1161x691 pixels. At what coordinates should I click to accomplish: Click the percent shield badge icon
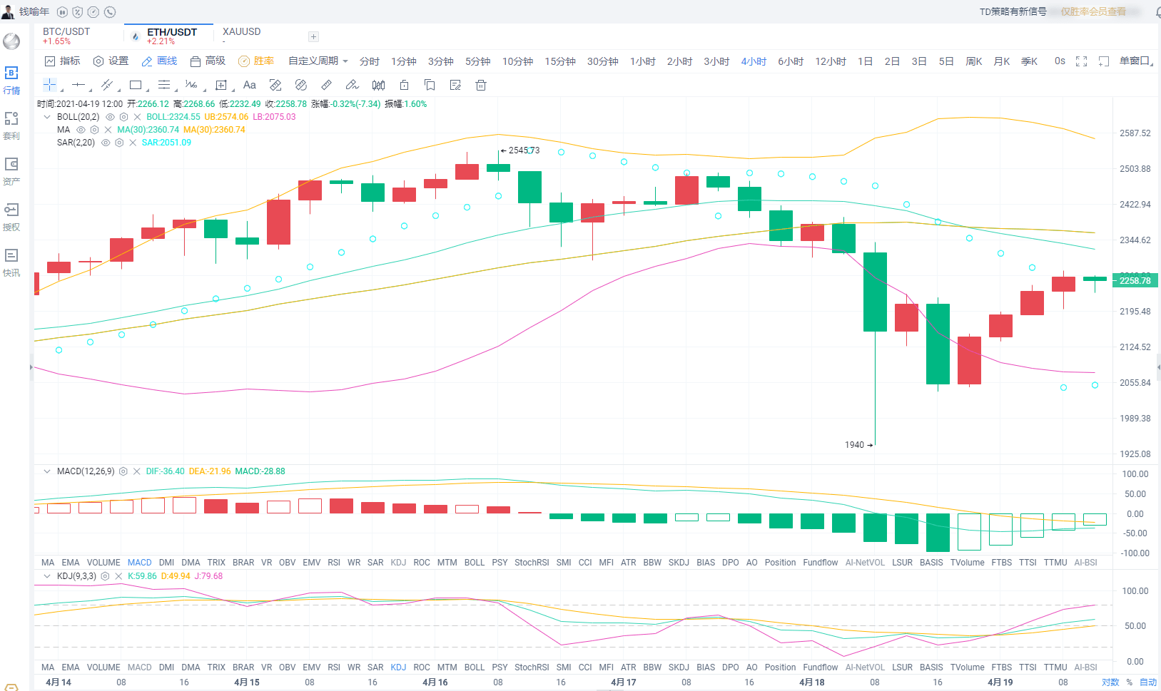[x=78, y=12]
